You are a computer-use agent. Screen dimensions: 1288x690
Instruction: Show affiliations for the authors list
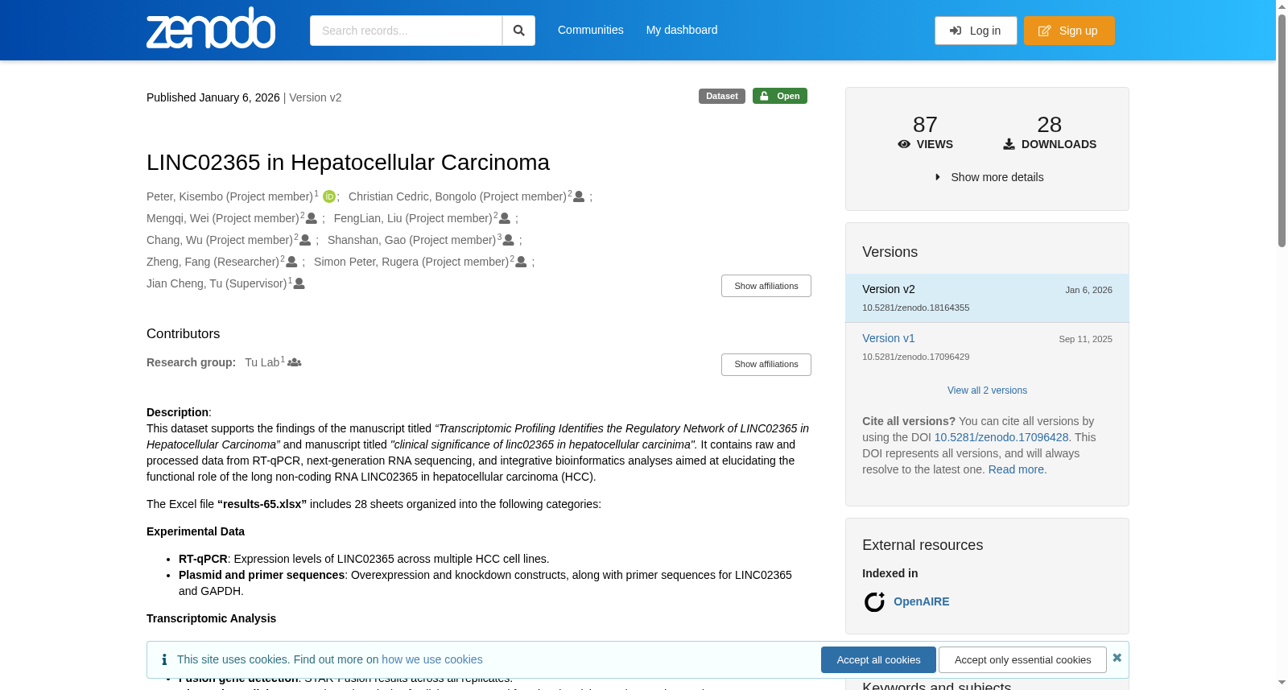point(766,286)
